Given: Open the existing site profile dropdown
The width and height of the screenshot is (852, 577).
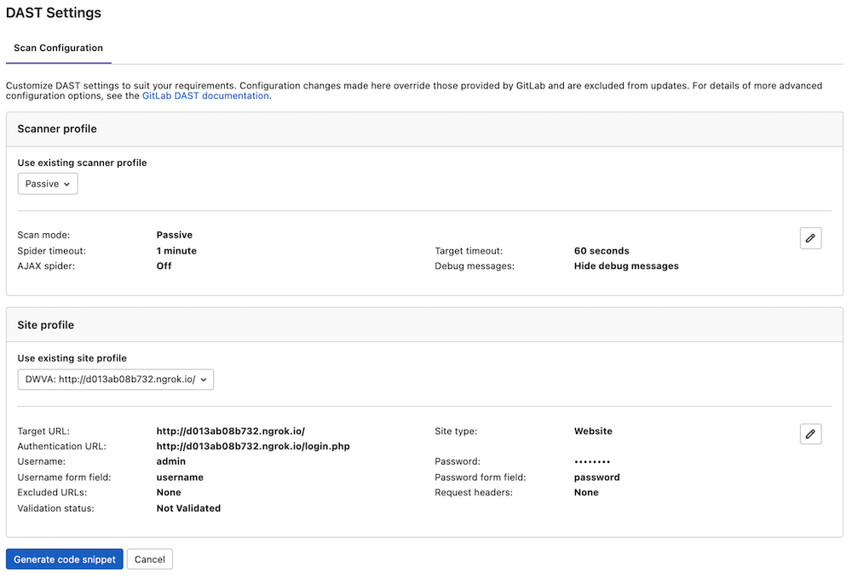Looking at the screenshot, I should click(115, 380).
